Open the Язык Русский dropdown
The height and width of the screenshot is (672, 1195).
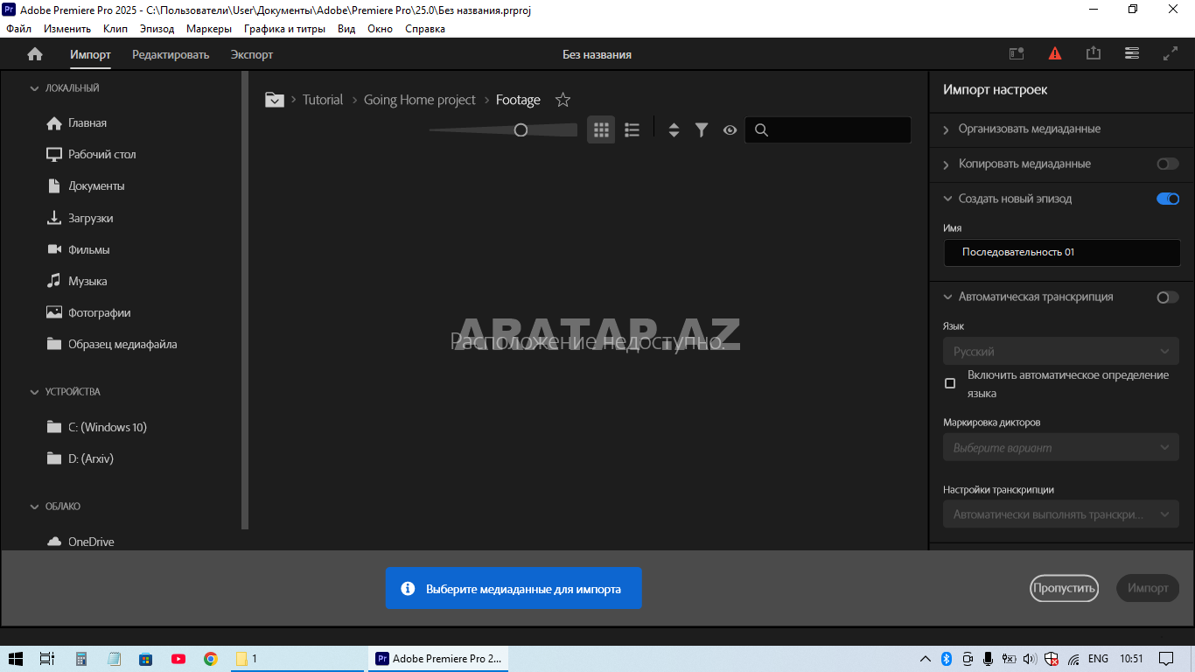(x=1061, y=352)
